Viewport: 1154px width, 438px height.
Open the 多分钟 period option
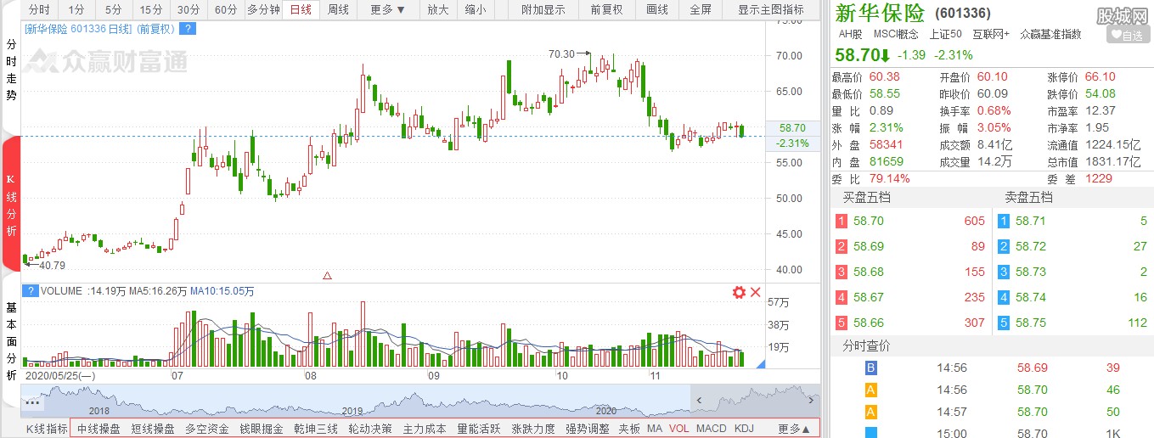[263, 10]
